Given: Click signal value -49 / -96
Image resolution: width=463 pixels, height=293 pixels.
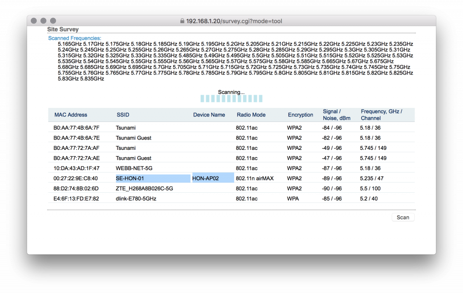Looking at the screenshot, I should [x=331, y=148].
